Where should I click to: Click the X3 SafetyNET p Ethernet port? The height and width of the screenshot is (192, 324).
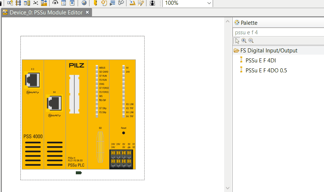(x=33, y=80)
